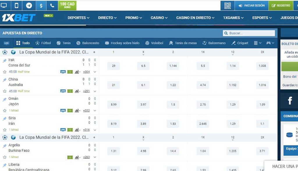Select the Tenis de mesa tab
298x171 pixels.
tap(183, 43)
